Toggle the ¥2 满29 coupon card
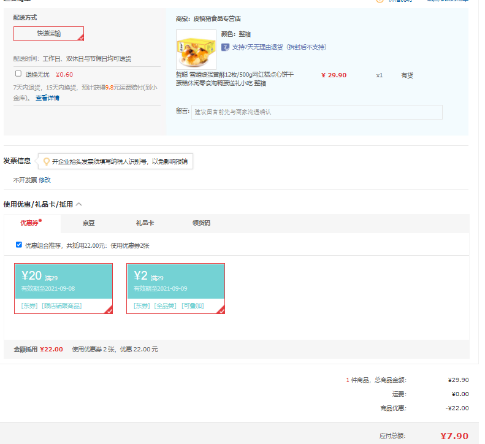Screen dimensions: 485x444 [176, 288]
